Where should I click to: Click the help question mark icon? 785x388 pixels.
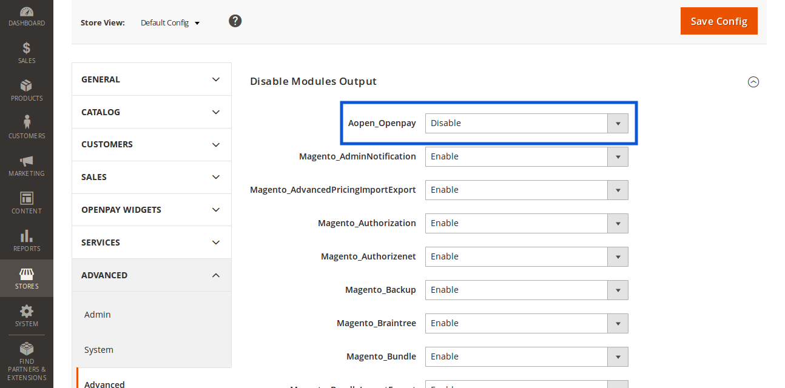tap(235, 21)
